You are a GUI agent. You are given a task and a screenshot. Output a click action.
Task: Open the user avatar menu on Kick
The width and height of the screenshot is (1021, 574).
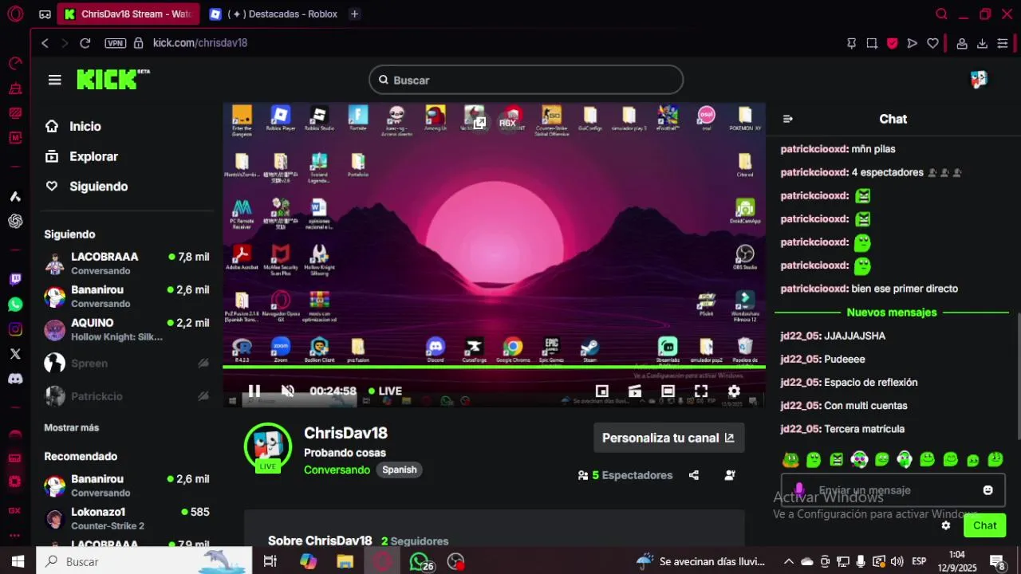[x=979, y=79]
